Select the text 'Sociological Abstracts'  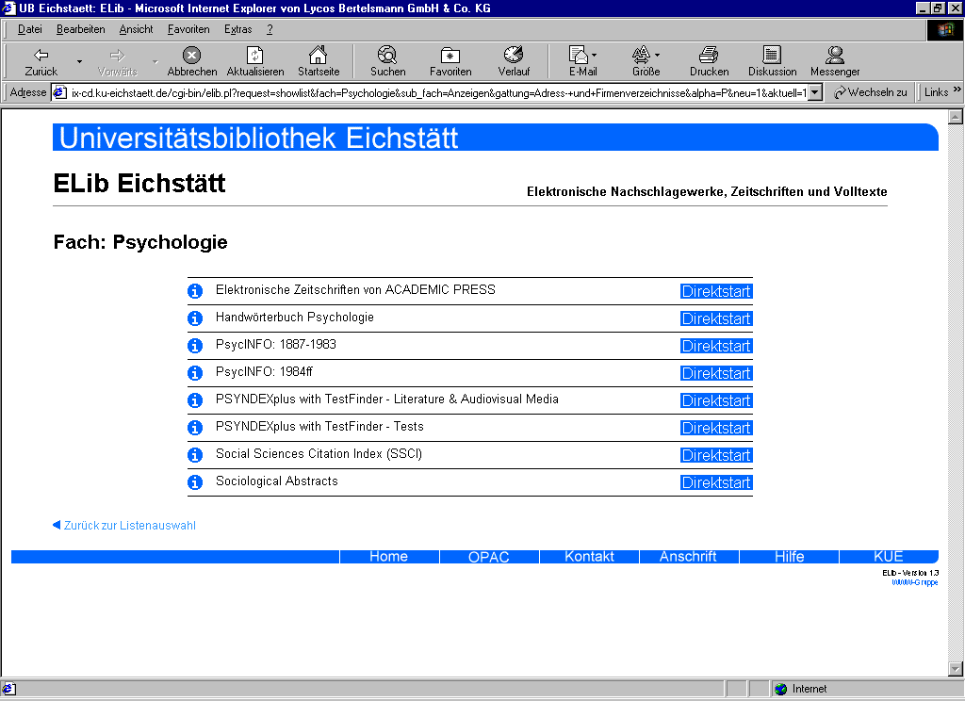click(277, 481)
